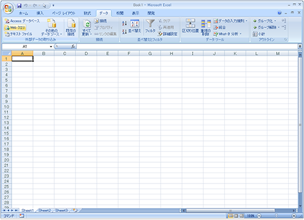Click the Web Query button

click(15, 27)
